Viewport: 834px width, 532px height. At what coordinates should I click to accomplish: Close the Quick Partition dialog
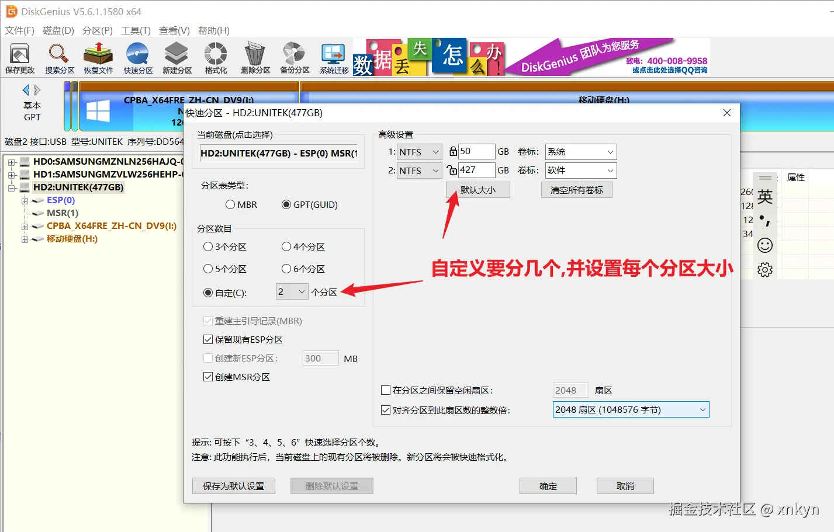click(727, 113)
